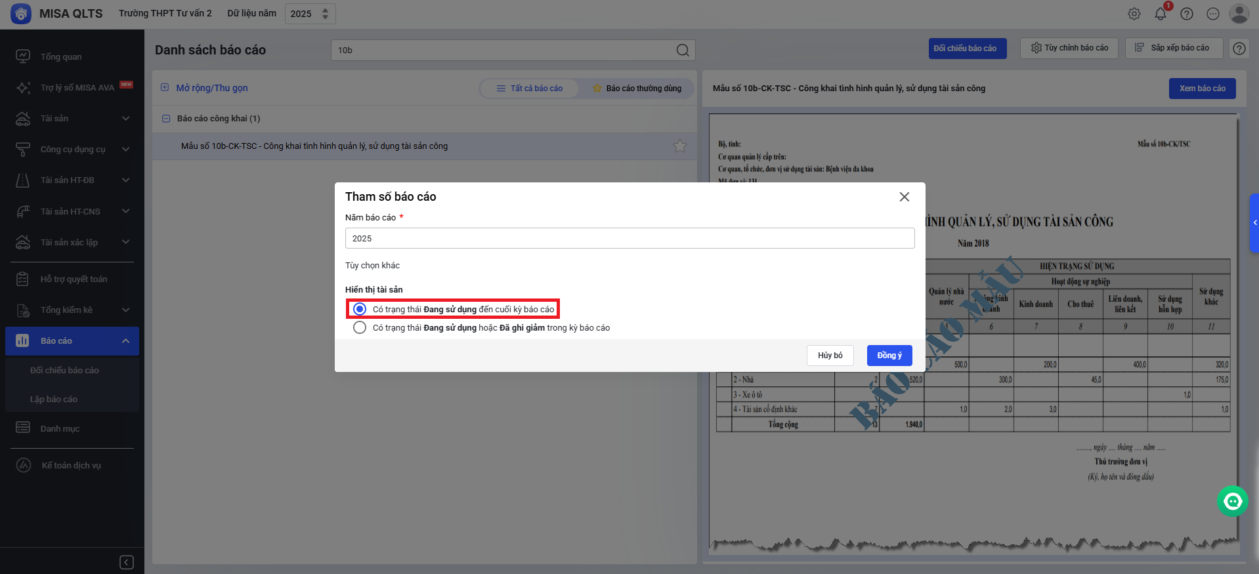Screen dimensions: 1259x574
Task: Collapse the sidebar using bottom arrow icon
Action: point(127,562)
